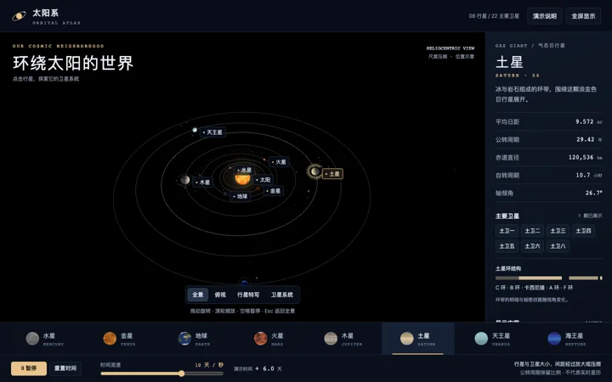Image resolution: width=612 pixels, height=382 pixels.
Task: Click the 自转周期 value 10.7
Action: pyautogui.click(x=583, y=175)
